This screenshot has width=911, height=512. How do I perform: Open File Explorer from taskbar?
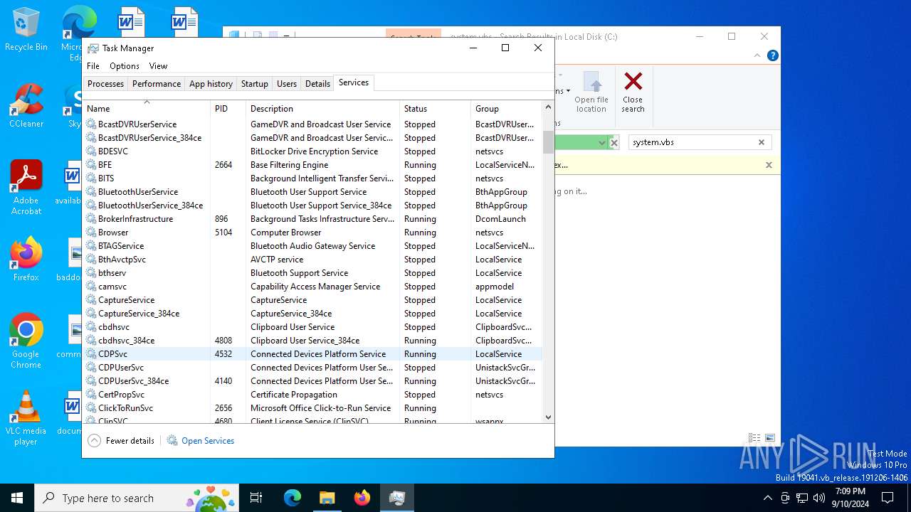pos(327,498)
